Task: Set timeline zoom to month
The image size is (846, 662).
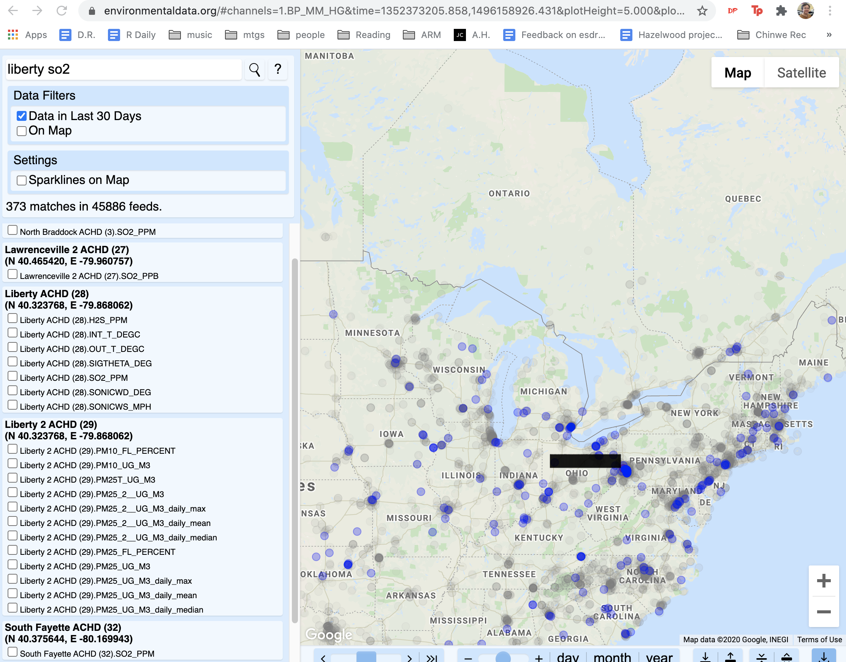Action: point(612,657)
